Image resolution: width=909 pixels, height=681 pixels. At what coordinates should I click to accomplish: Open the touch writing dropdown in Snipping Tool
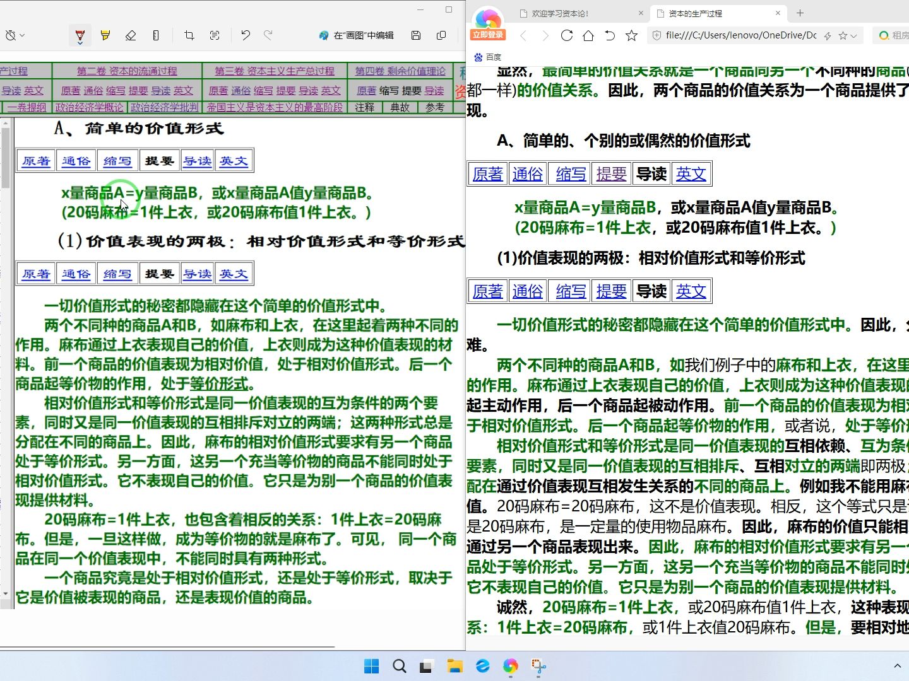coord(15,35)
